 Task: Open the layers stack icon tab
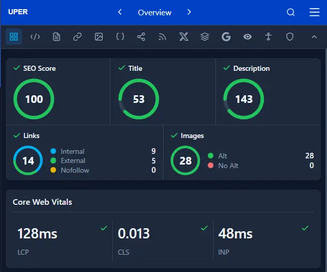tap(205, 37)
